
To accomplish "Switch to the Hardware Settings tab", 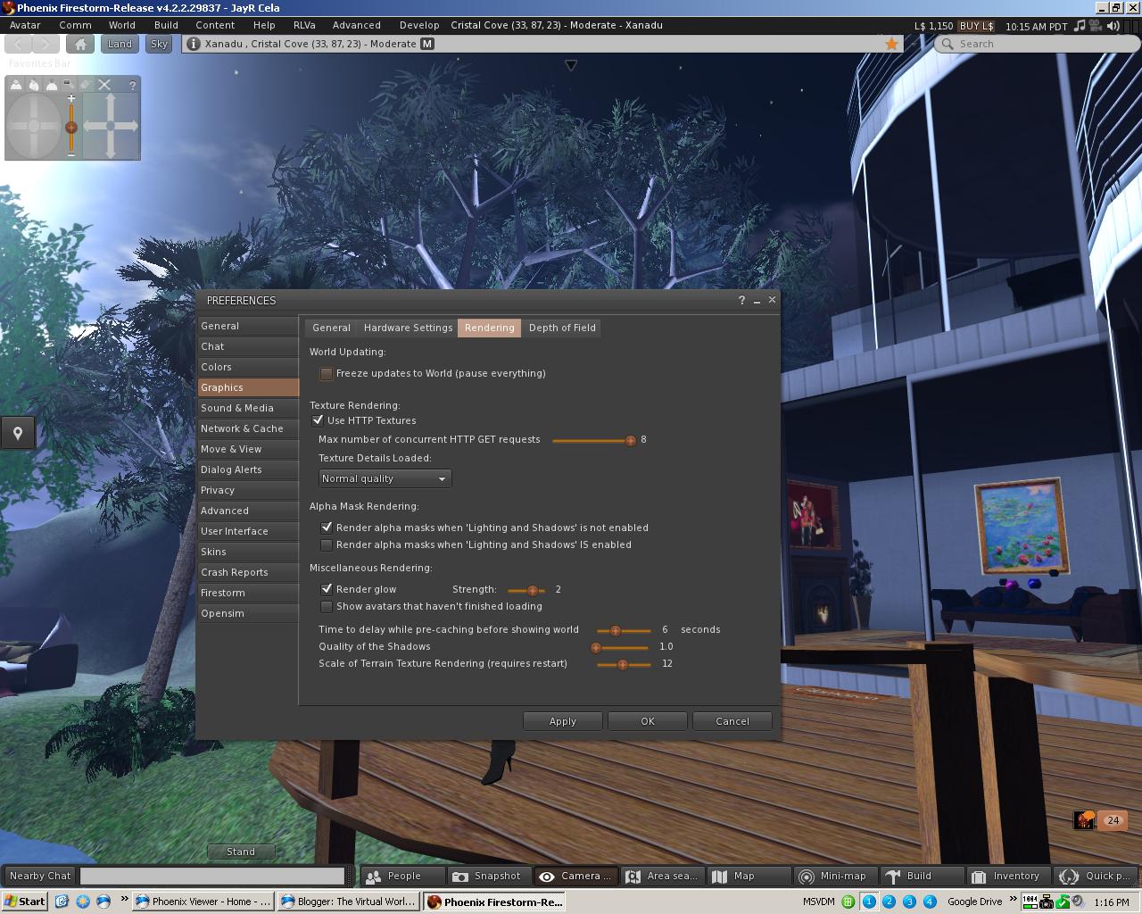I will pyautogui.click(x=408, y=328).
